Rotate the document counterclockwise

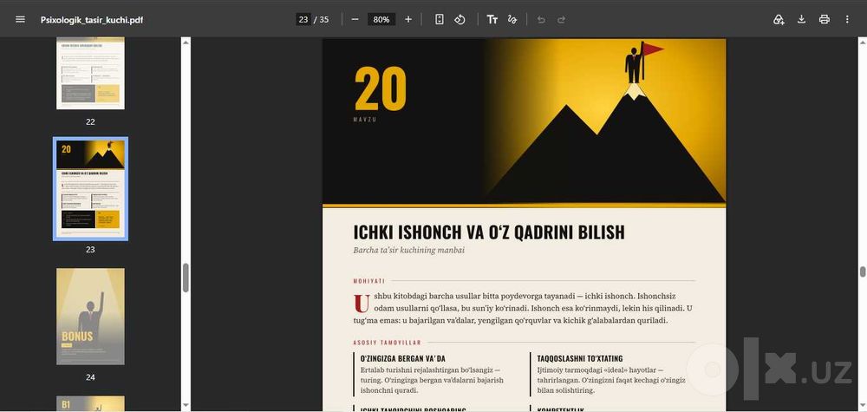point(460,19)
